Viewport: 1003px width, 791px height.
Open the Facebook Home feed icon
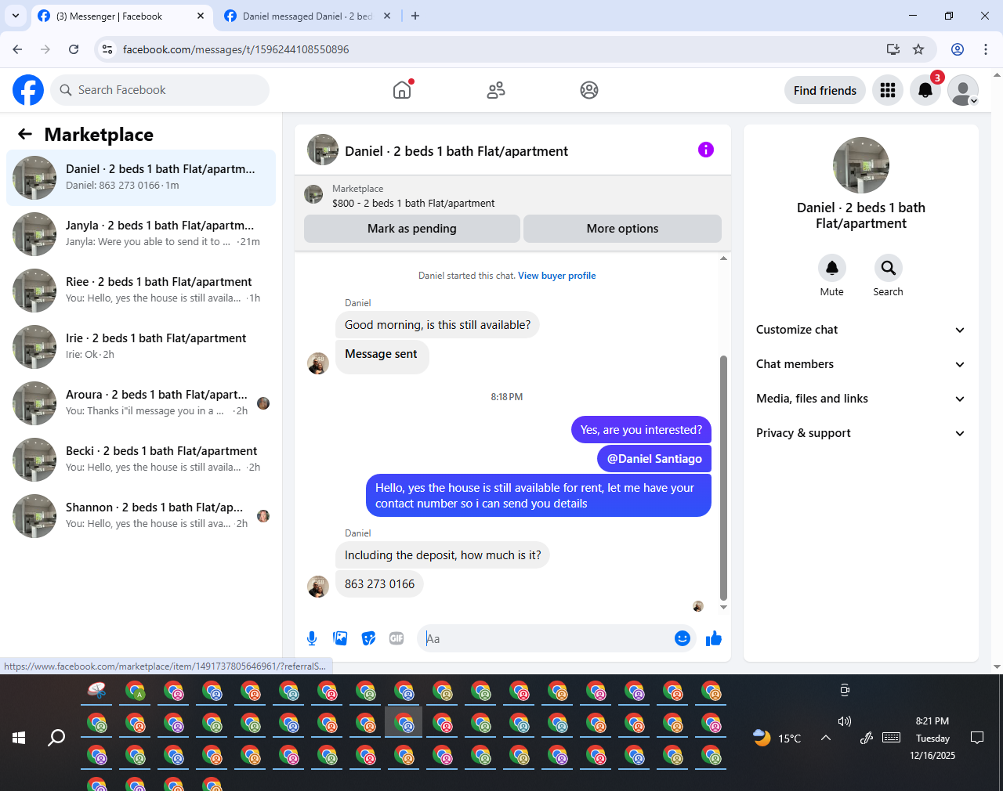pos(402,90)
